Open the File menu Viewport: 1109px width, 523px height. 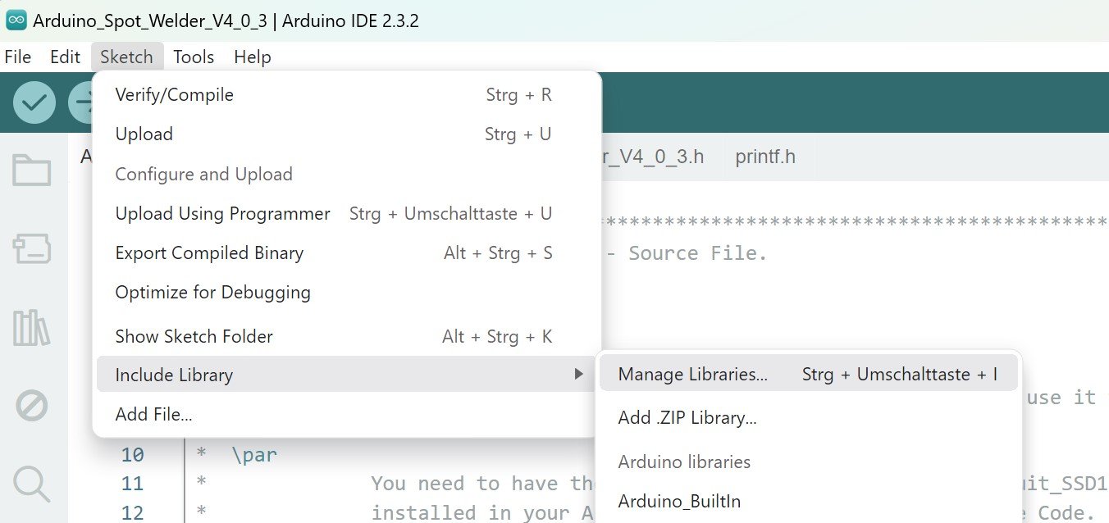pos(18,57)
